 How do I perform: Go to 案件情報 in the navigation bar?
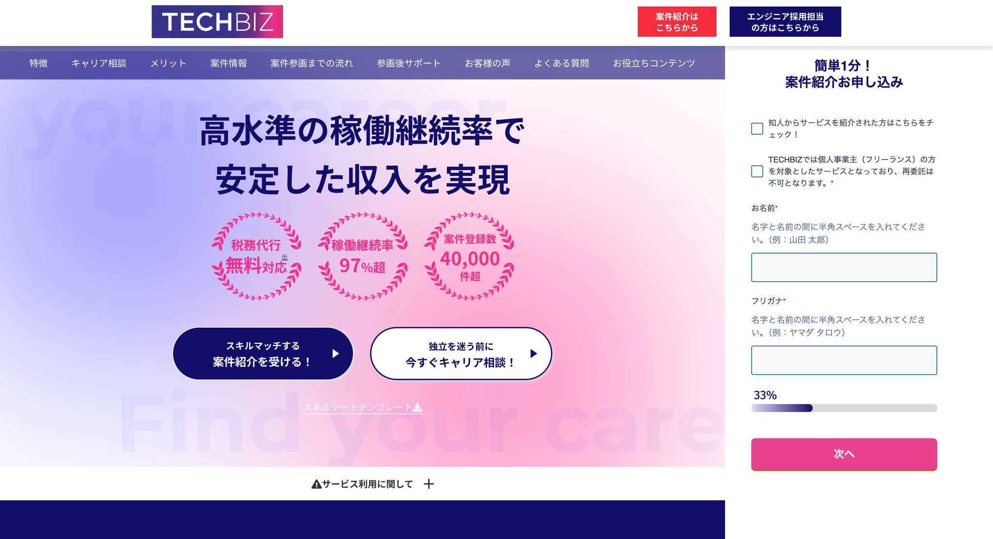coord(228,63)
